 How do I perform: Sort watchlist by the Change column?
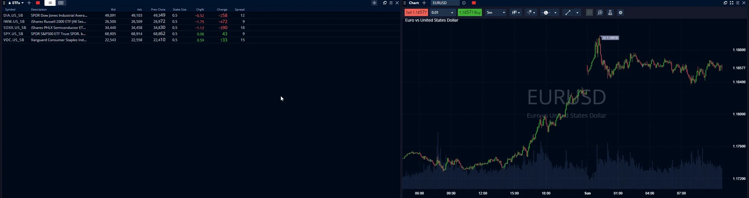222,9
